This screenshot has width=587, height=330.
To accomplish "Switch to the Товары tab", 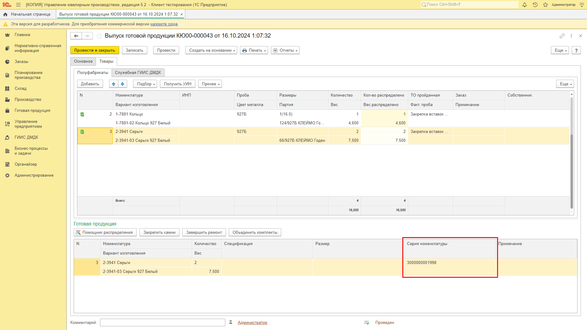I will (x=106, y=61).
